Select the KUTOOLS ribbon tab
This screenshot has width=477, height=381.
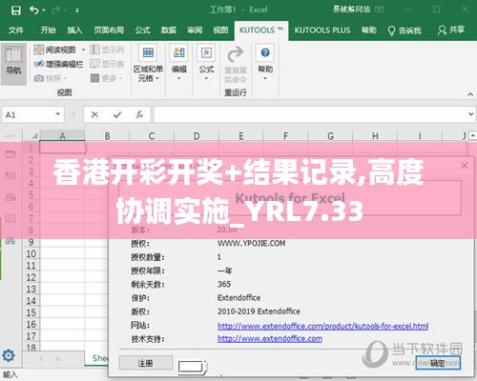coord(261,30)
